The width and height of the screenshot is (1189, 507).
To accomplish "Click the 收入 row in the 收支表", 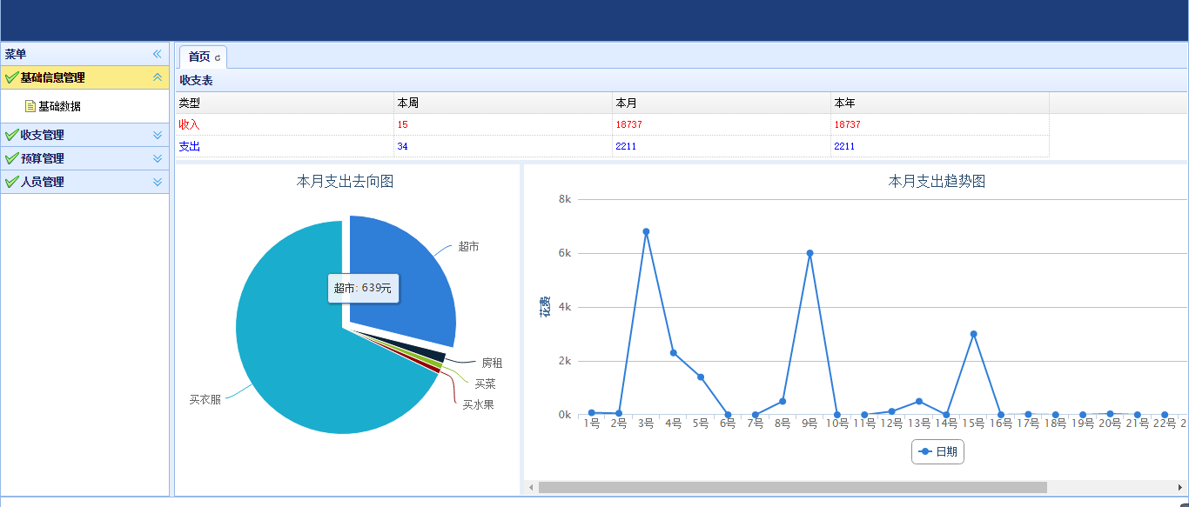I will (189, 124).
